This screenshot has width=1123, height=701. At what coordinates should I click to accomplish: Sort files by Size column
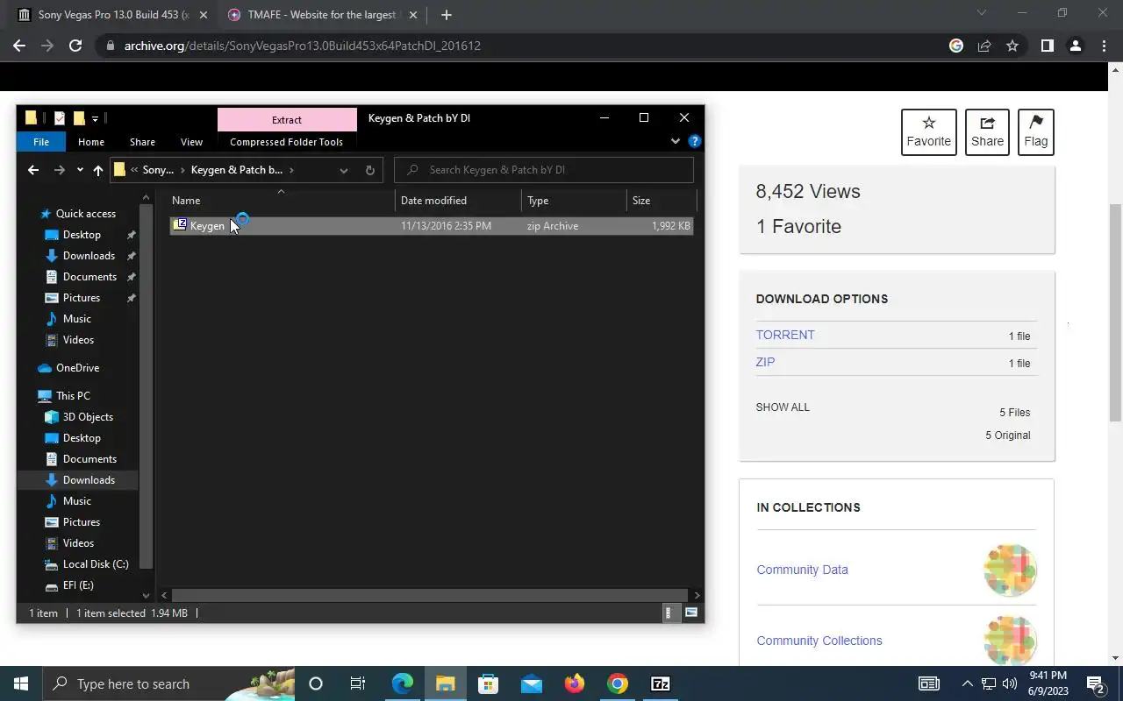click(x=661, y=201)
